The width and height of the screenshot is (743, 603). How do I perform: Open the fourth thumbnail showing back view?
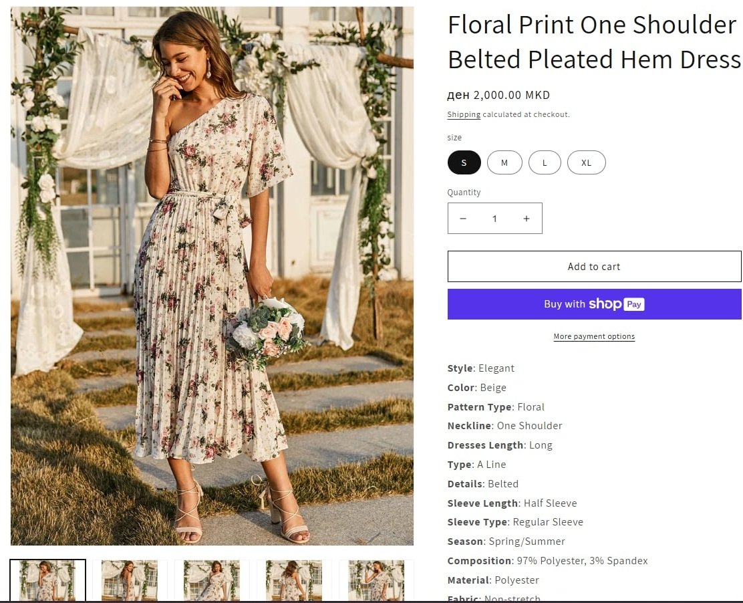[x=294, y=580]
